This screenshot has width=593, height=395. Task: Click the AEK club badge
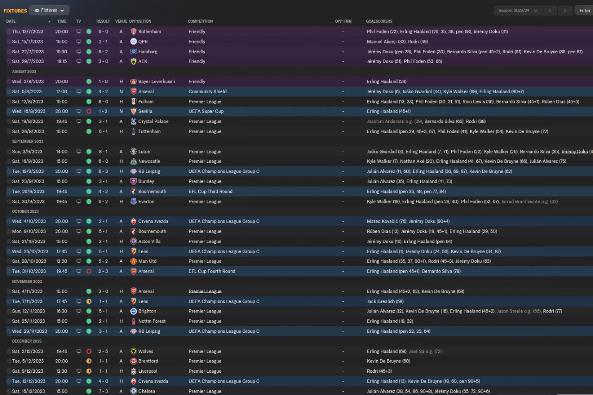click(x=133, y=61)
